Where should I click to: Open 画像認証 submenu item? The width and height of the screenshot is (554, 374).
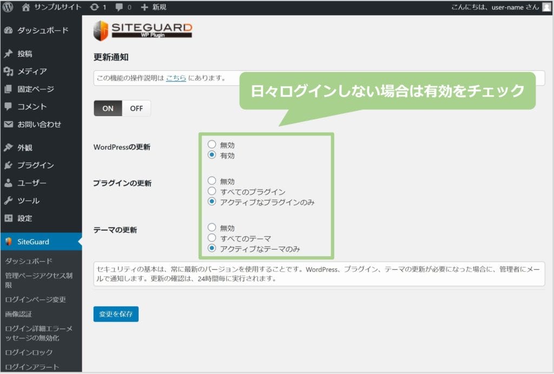pyautogui.click(x=18, y=313)
